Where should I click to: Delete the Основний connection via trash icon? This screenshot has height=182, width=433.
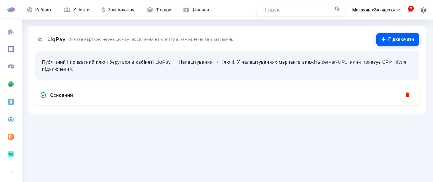pyautogui.click(x=408, y=95)
